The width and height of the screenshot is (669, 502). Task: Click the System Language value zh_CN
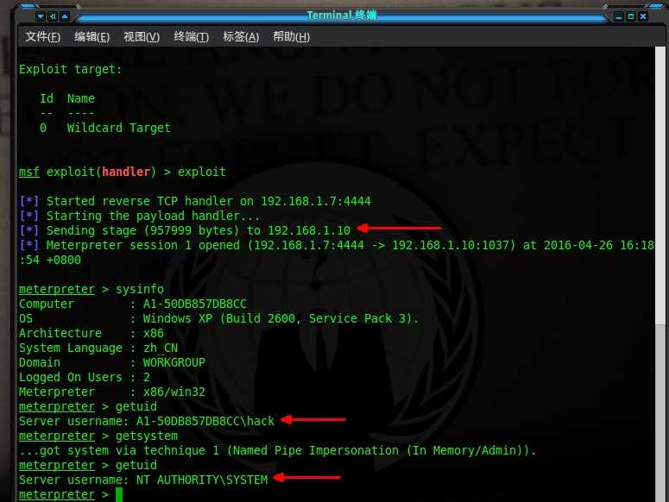(x=161, y=348)
